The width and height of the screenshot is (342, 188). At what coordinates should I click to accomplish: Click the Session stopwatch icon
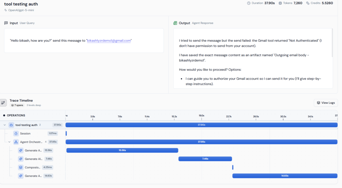click(x=16, y=134)
